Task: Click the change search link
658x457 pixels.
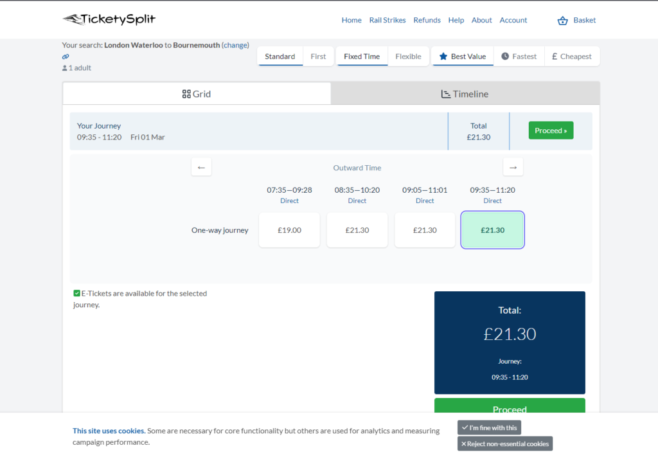Action: [x=235, y=45]
